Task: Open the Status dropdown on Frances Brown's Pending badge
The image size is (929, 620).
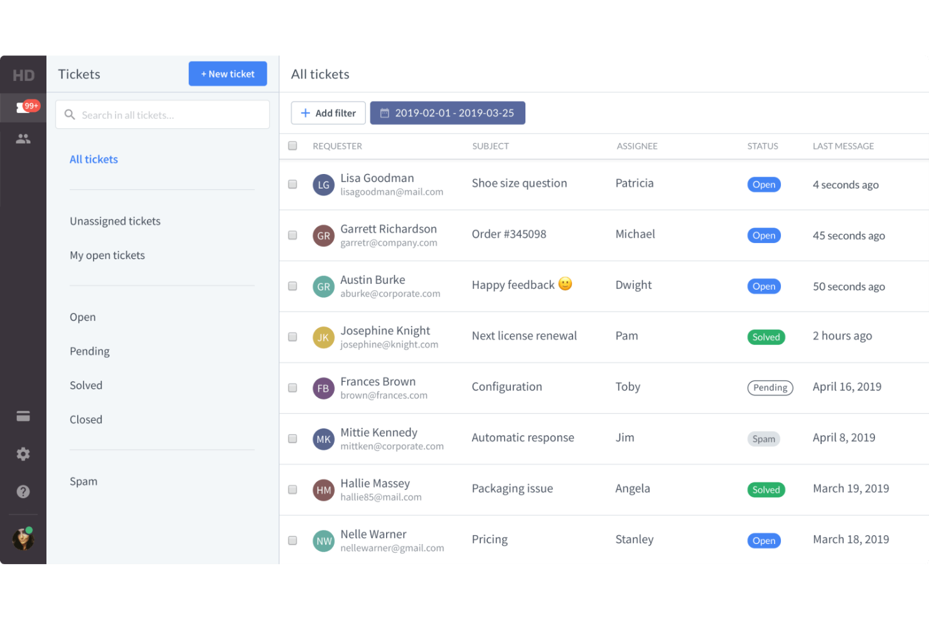Action: (770, 388)
